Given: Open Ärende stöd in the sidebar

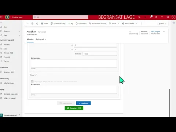Looking at the screenshot, I should 8,53.
